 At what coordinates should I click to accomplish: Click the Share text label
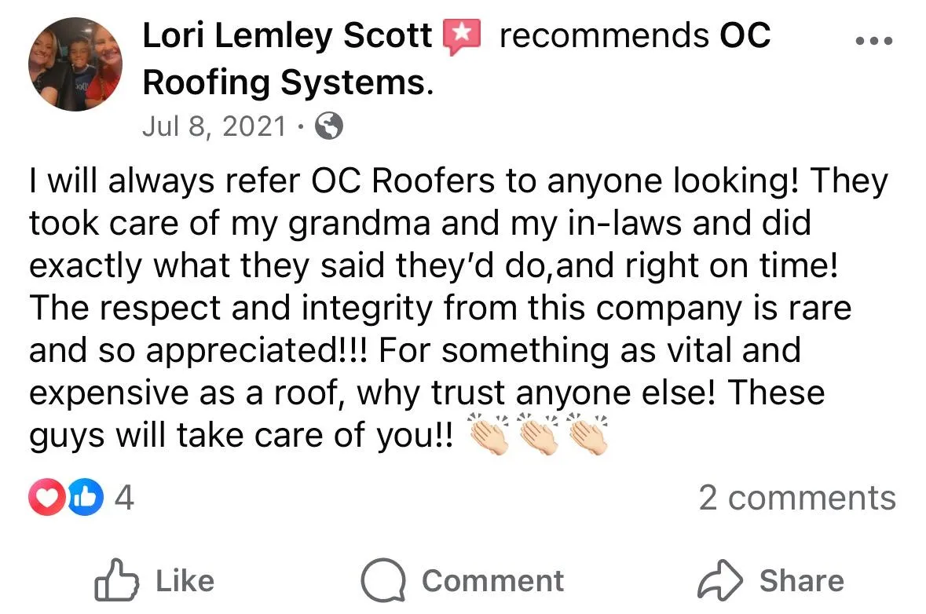coord(802,581)
